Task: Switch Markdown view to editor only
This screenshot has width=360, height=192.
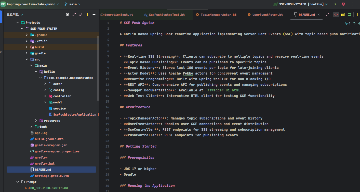Action: click(336, 15)
